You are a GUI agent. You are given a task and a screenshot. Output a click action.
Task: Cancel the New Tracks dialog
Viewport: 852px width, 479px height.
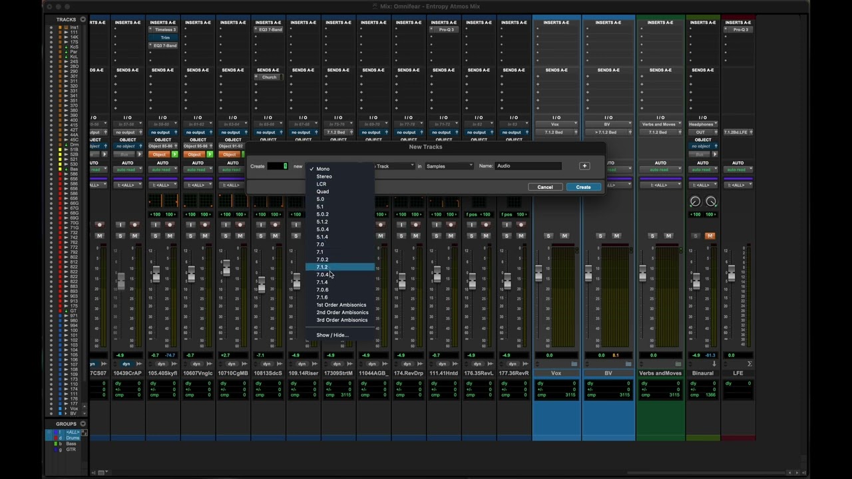[544, 187]
